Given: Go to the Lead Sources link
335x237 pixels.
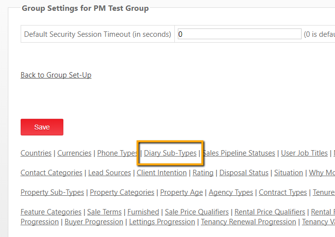Looking at the screenshot, I should (110, 173).
